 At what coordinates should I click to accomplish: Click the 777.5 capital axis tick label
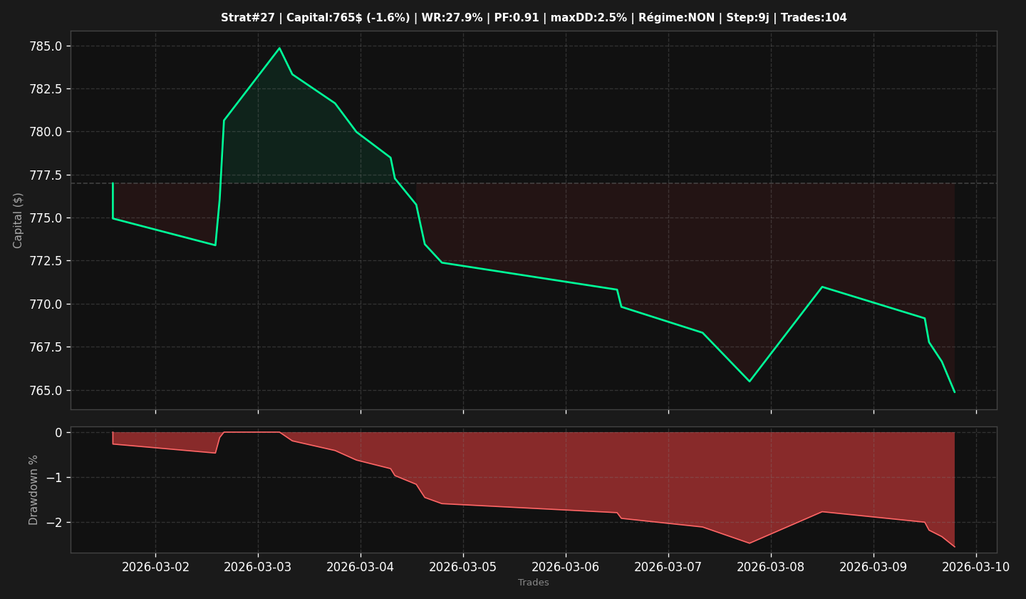tap(47, 175)
